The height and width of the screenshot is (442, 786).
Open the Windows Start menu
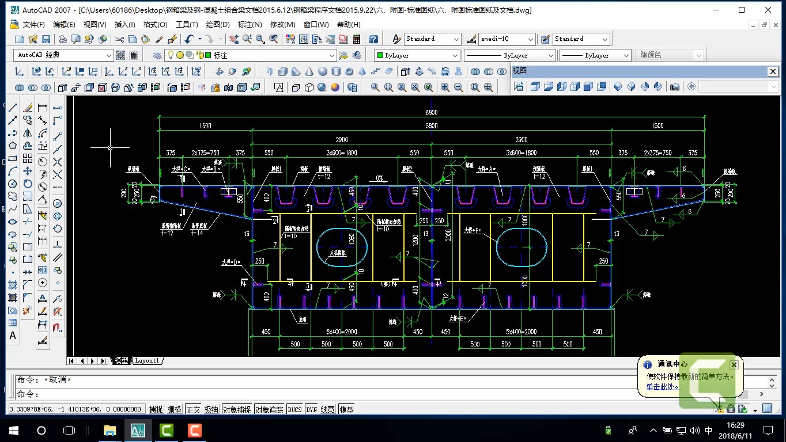(x=14, y=430)
